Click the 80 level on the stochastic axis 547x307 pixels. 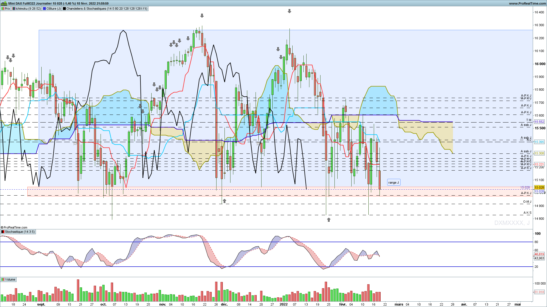(x=536, y=242)
